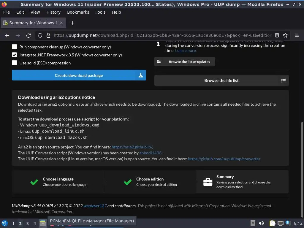Switch to virtual desktop 1
Screen dimensions: 304x228
pyautogui.click(x=13, y=224)
